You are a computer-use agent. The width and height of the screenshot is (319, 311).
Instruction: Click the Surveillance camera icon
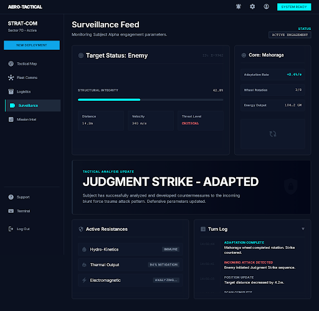tap(12, 106)
